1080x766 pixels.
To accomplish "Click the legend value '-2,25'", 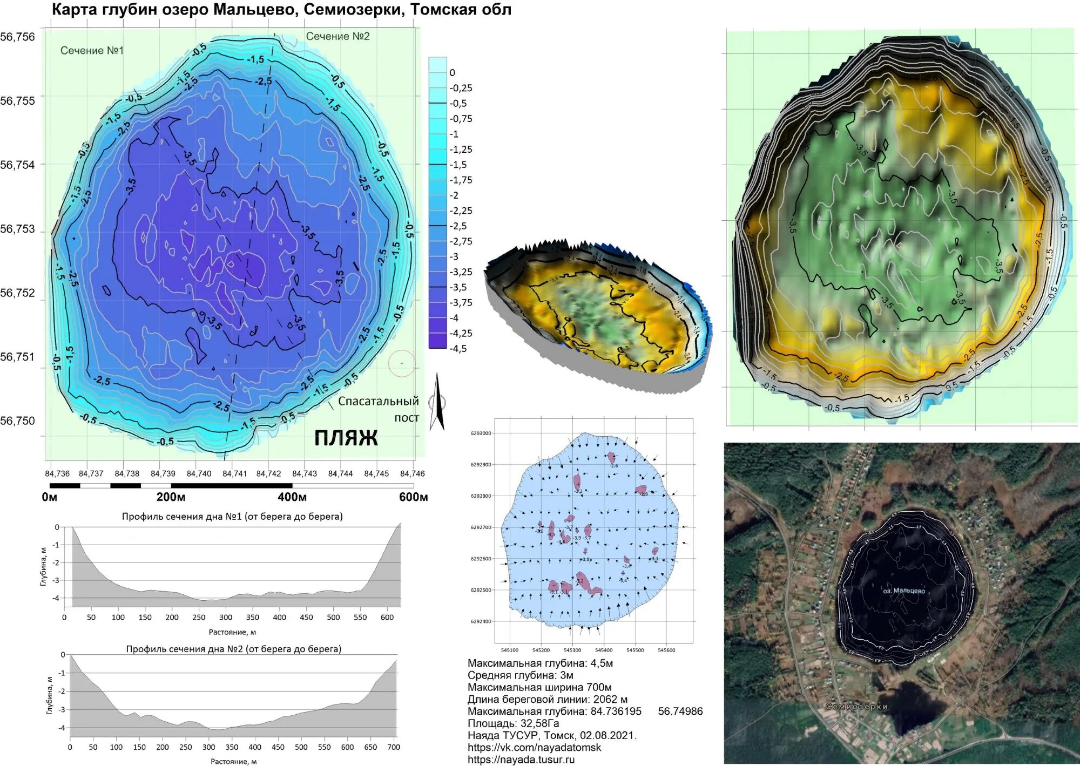I will click(461, 211).
